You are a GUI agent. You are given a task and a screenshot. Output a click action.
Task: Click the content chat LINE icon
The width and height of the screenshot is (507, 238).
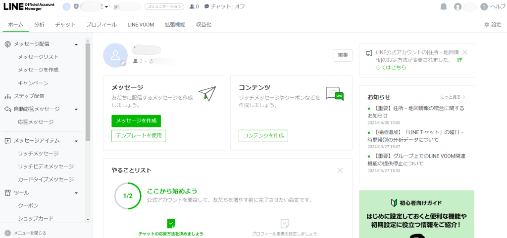coord(335,94)
